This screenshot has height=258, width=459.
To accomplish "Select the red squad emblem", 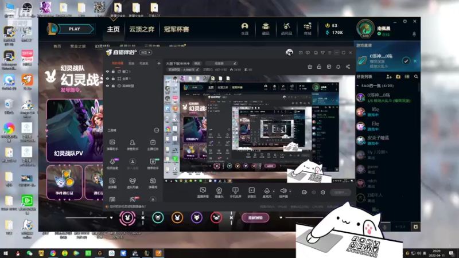I will click(x=216, y=218).
